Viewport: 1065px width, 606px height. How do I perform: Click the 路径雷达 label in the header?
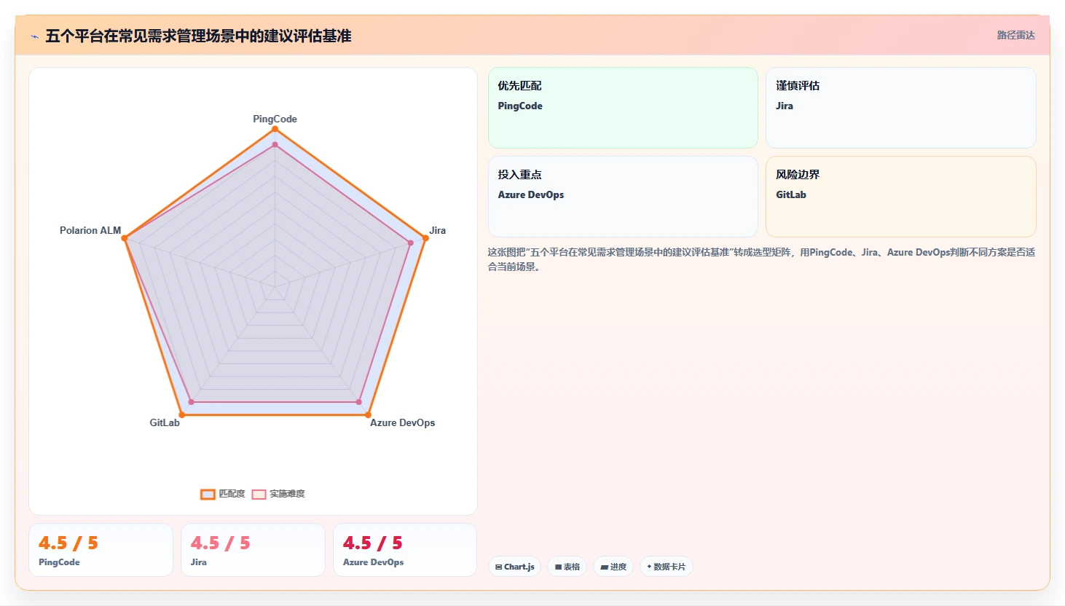[x=1015, y=35]
